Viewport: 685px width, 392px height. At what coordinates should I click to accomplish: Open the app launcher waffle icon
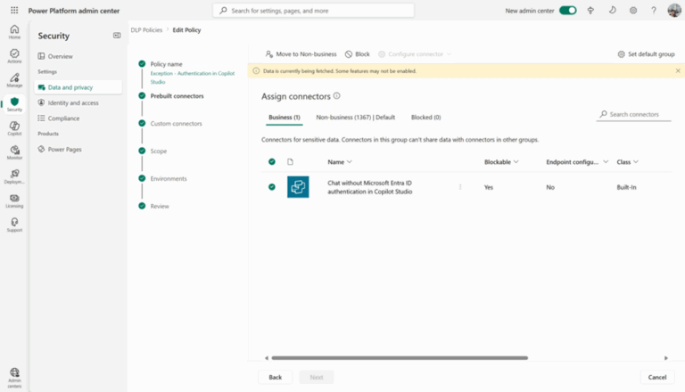(x=14, y=11)
